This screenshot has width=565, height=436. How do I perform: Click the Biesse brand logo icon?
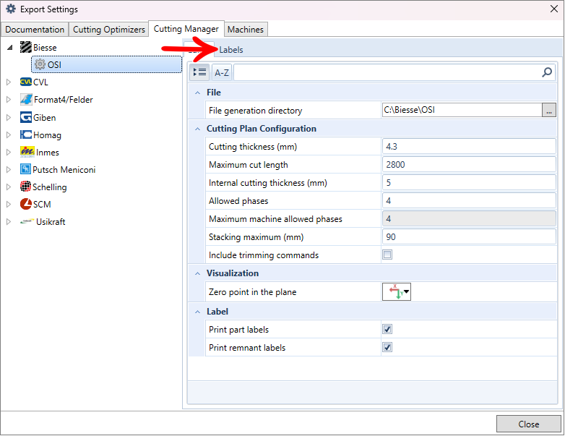26,47
